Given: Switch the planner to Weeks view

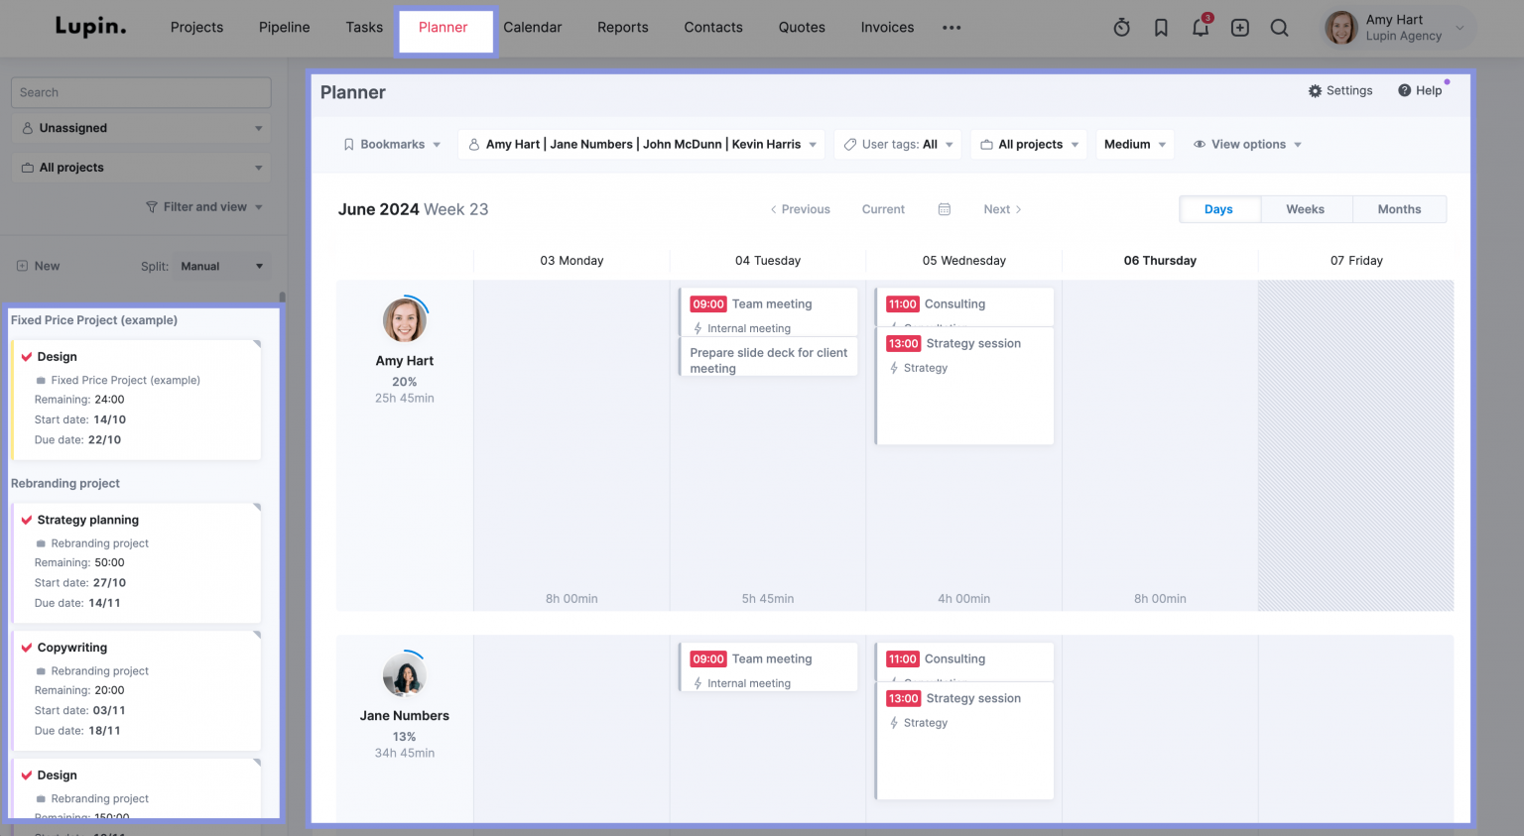Looking at the screenshot, I should click(1305, 209).
